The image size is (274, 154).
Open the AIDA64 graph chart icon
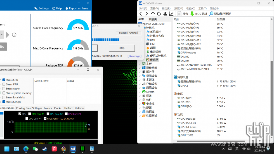click(171, 14)
